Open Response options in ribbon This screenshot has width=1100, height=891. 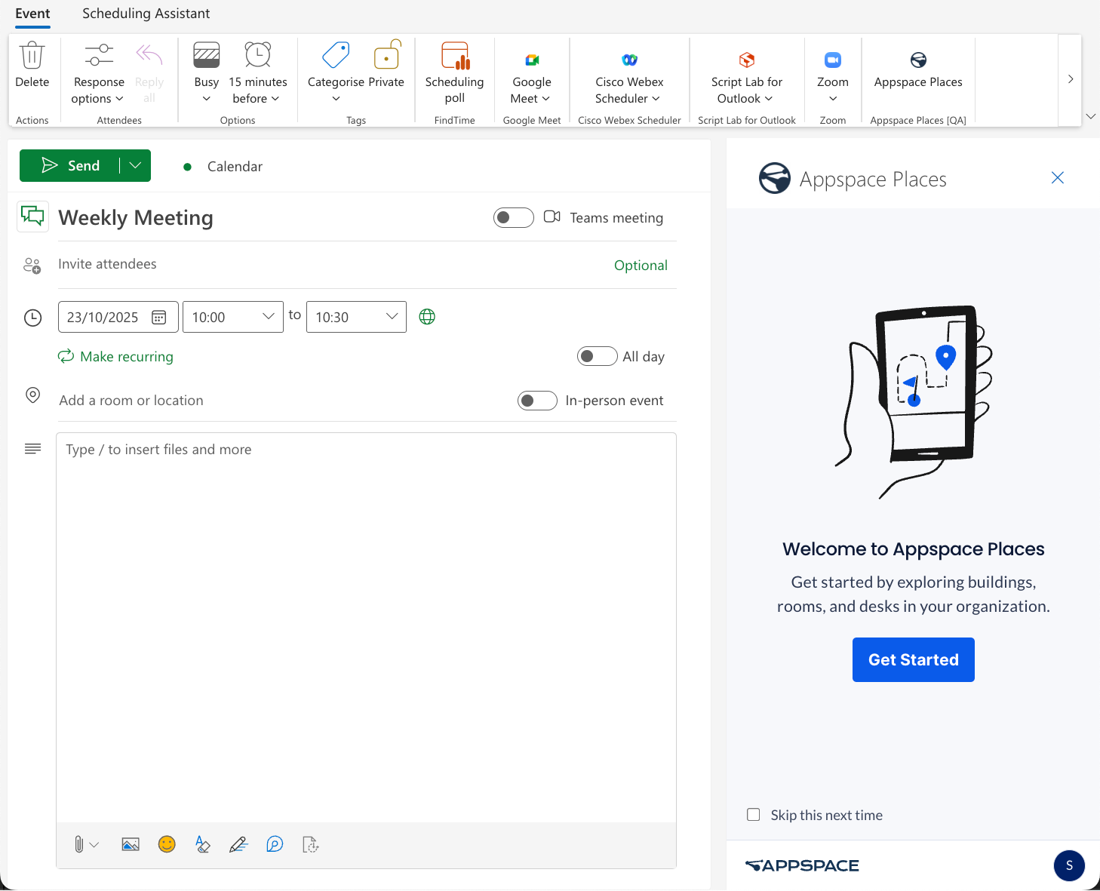99,74
